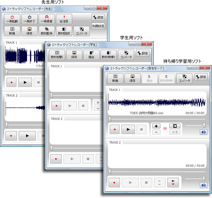Open 教材配布 to distribute materials
The image size is (212, 198).
point(47,31)
